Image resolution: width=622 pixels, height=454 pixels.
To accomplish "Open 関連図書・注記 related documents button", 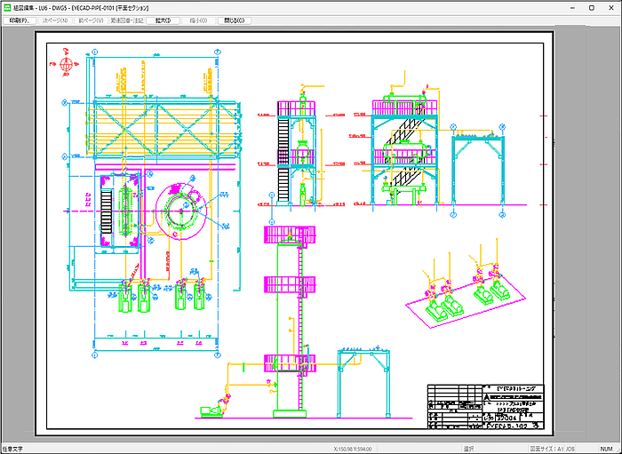I will point(126,20).
